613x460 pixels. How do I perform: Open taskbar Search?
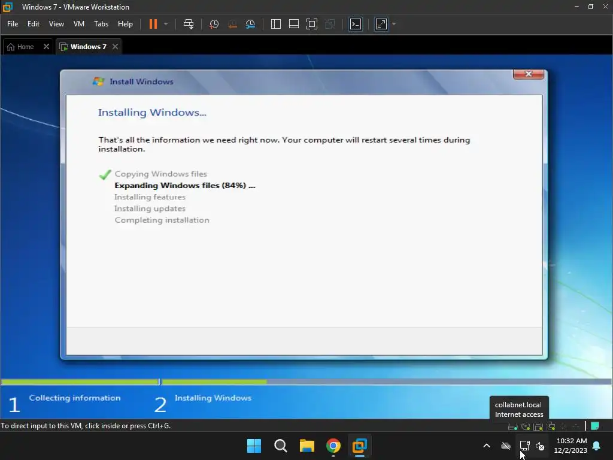pos(280,446)
